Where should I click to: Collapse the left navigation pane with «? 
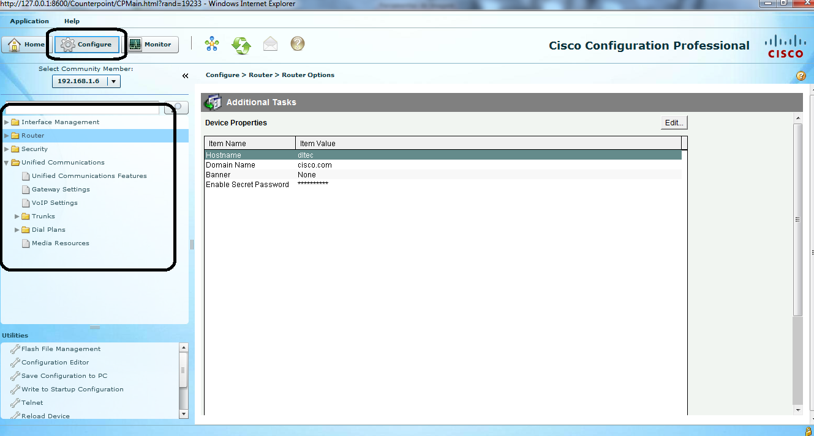[x=185, y=76]
